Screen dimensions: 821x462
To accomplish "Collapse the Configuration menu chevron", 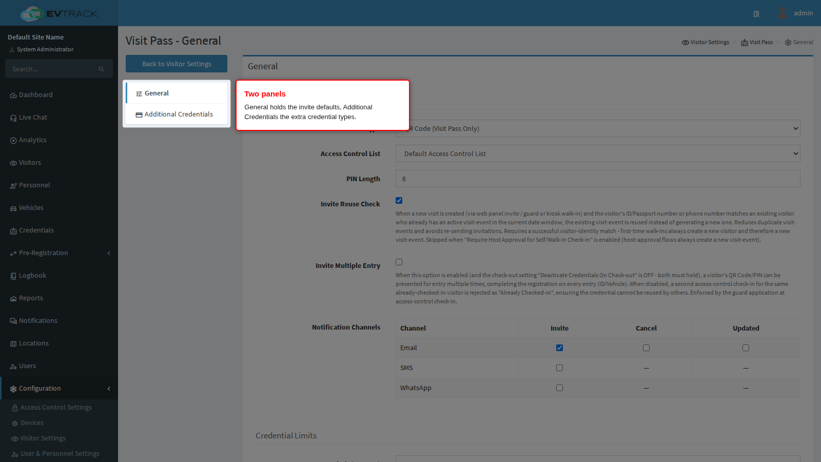I will pyautogui.click(x=109, y=389).
